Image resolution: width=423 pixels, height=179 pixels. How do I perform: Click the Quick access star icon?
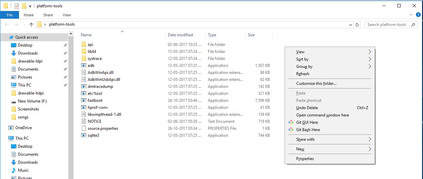click(x=11, y=37)
